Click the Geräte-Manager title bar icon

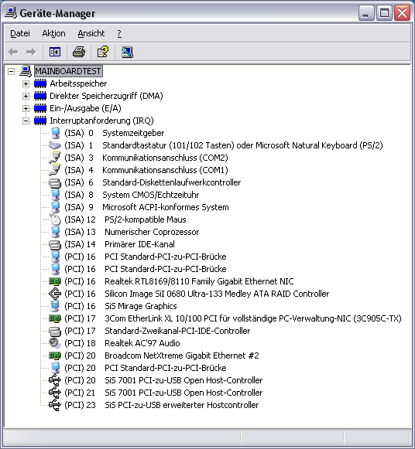click(11, 13)
